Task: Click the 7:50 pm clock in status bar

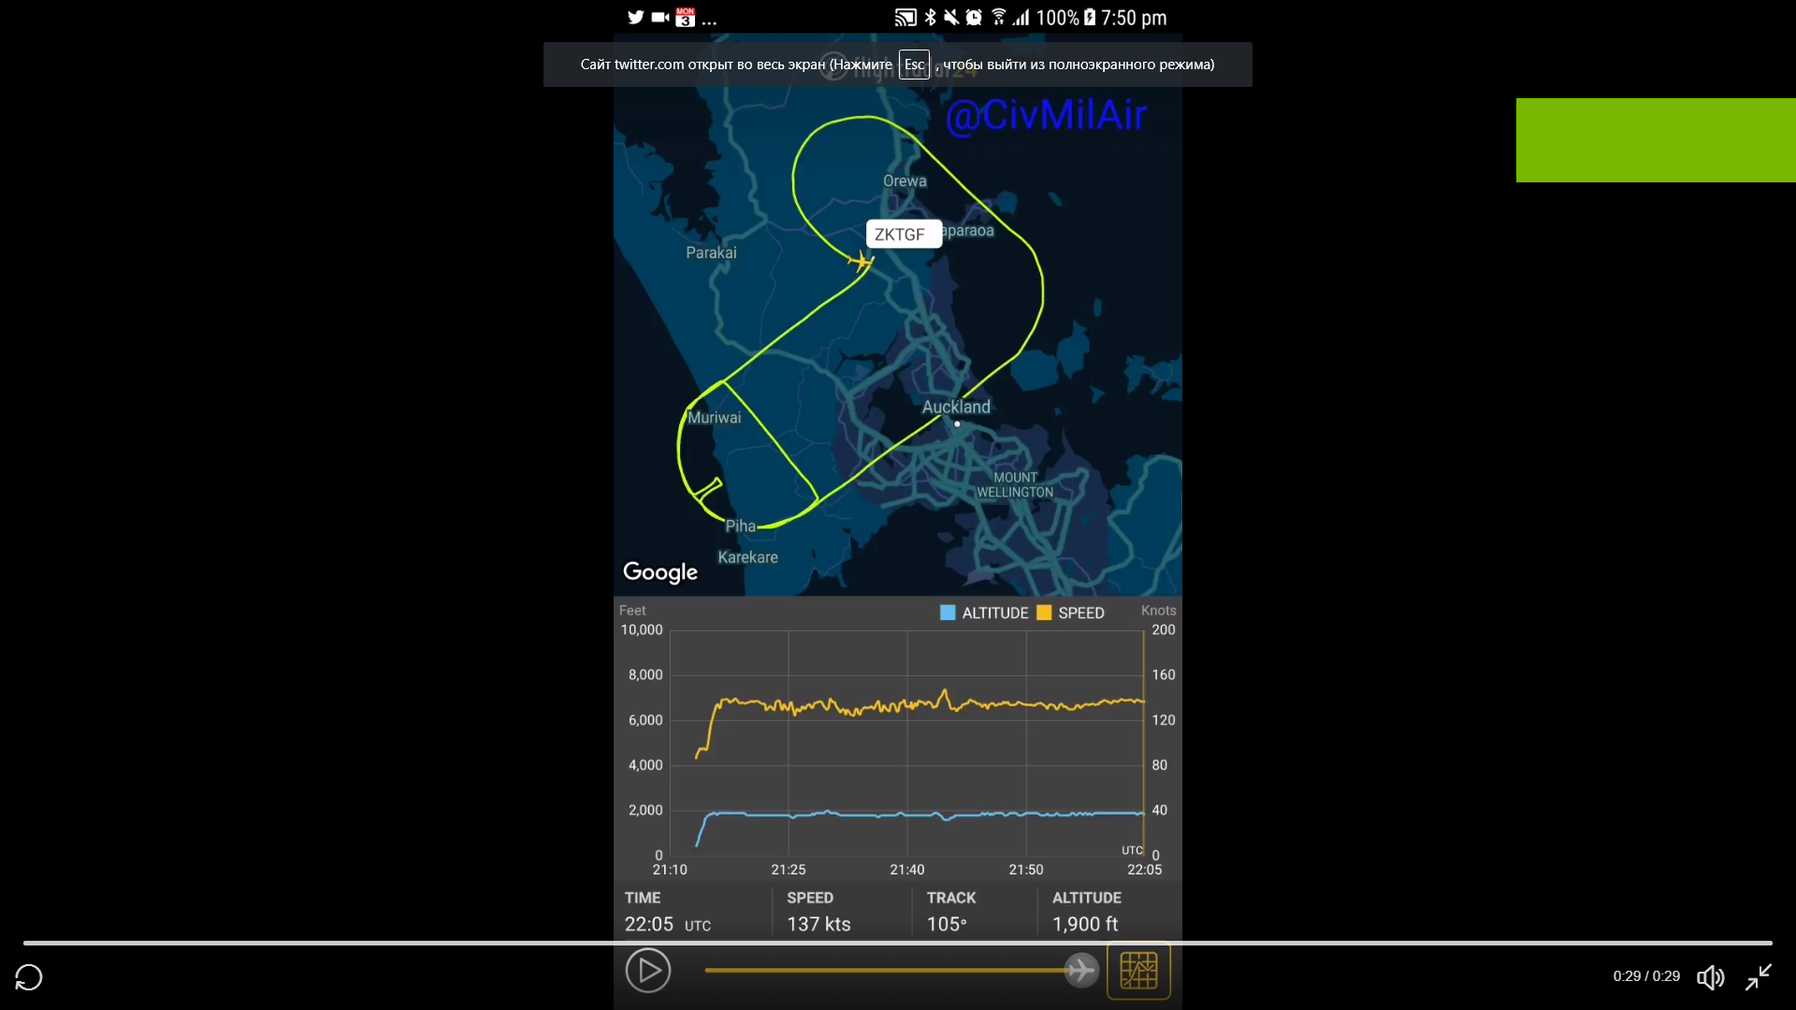Action: pos(1134,18)
